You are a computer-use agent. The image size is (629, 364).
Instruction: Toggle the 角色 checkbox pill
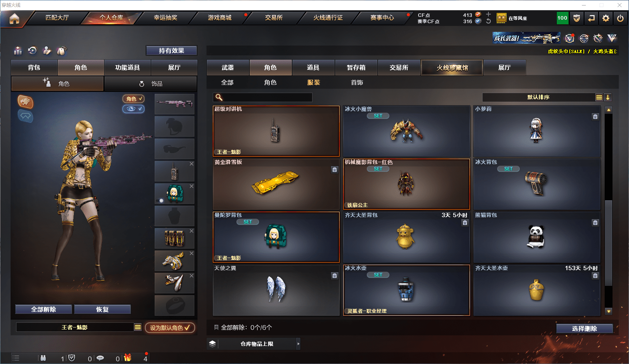(x=133, y=99)
